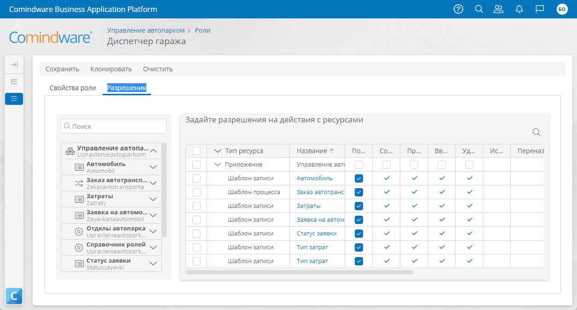
Task: Collapse all via Тип ресурса header chevron
Action: click(218, 151)
